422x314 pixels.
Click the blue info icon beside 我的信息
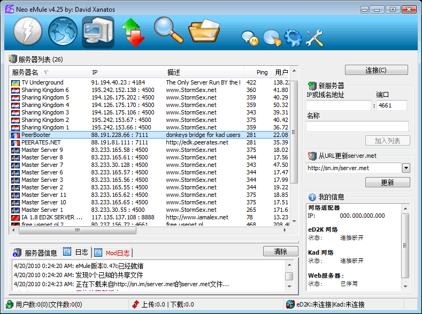(312, 197)
